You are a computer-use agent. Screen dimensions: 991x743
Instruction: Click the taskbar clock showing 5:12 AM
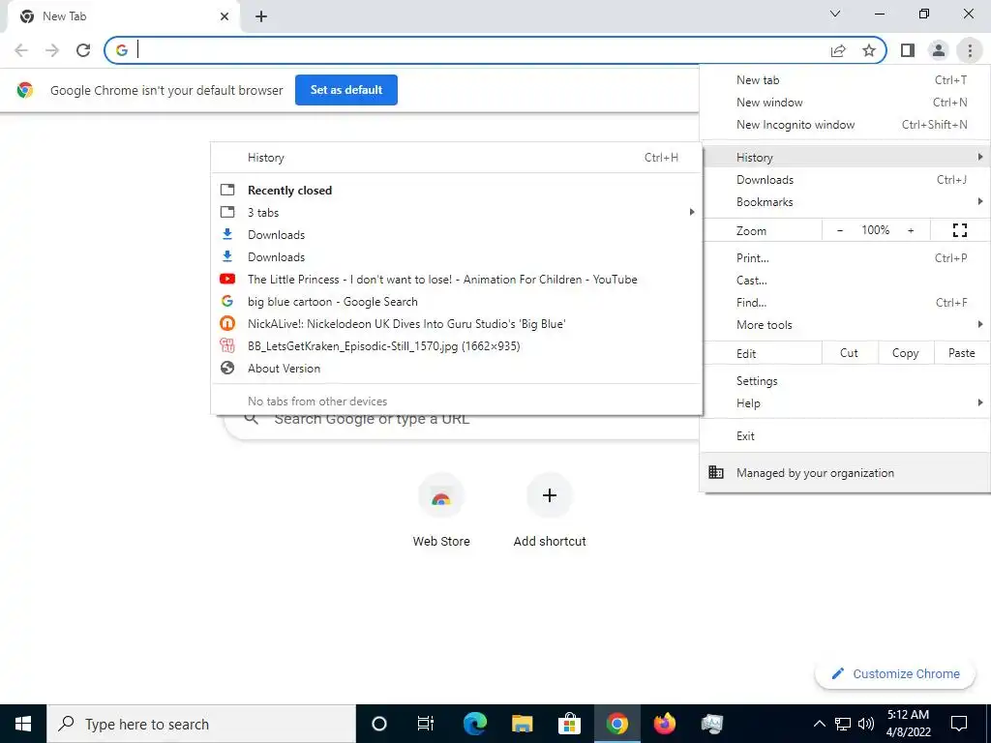[908, 724]
